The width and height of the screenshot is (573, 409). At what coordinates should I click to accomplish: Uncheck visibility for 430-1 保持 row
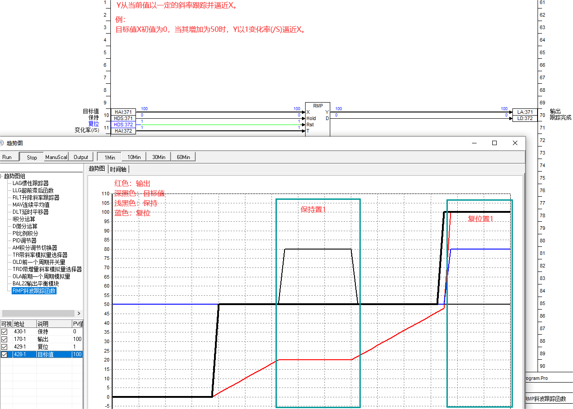(4, 332)
